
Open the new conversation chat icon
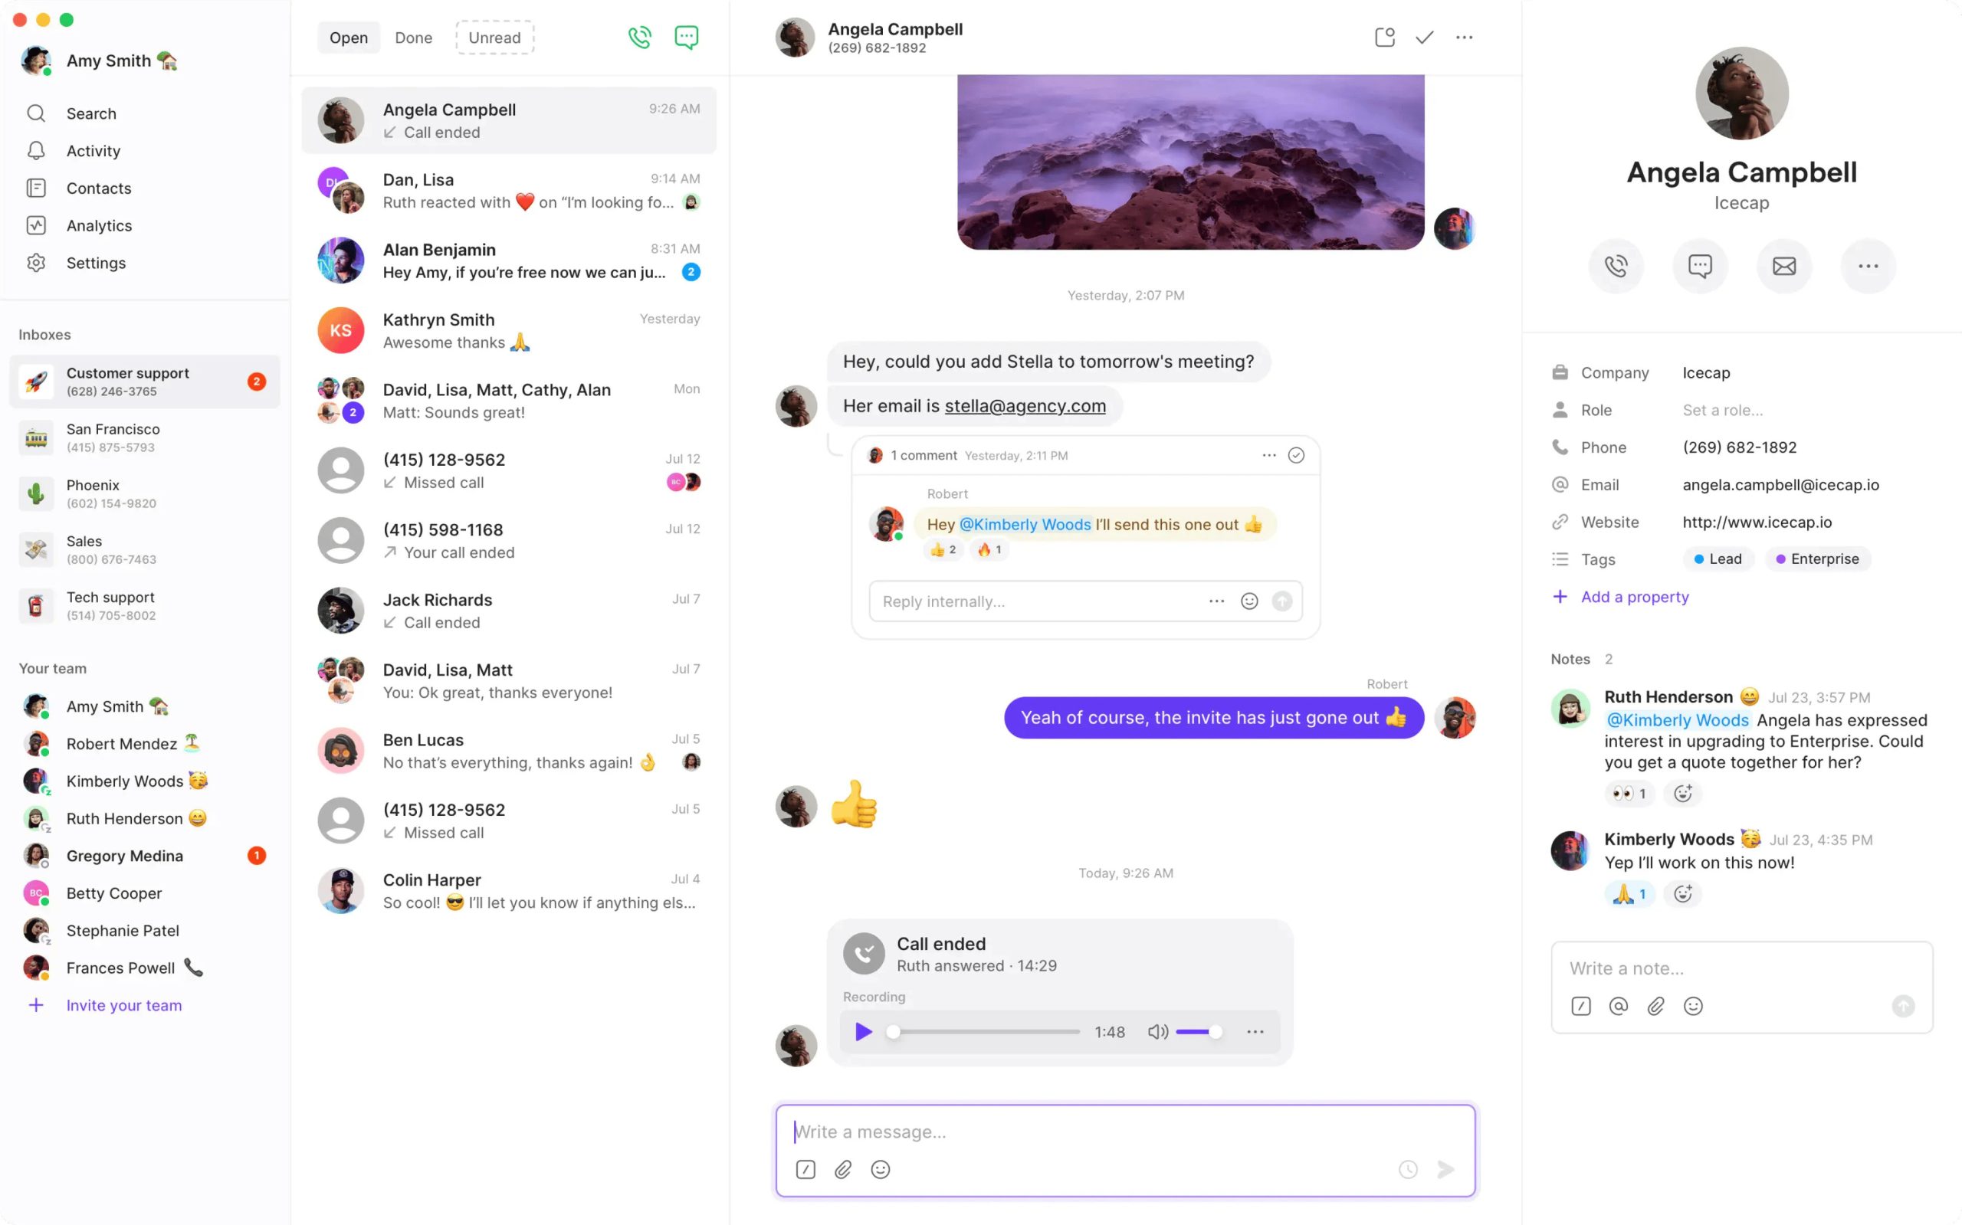[x=687, y=37]
